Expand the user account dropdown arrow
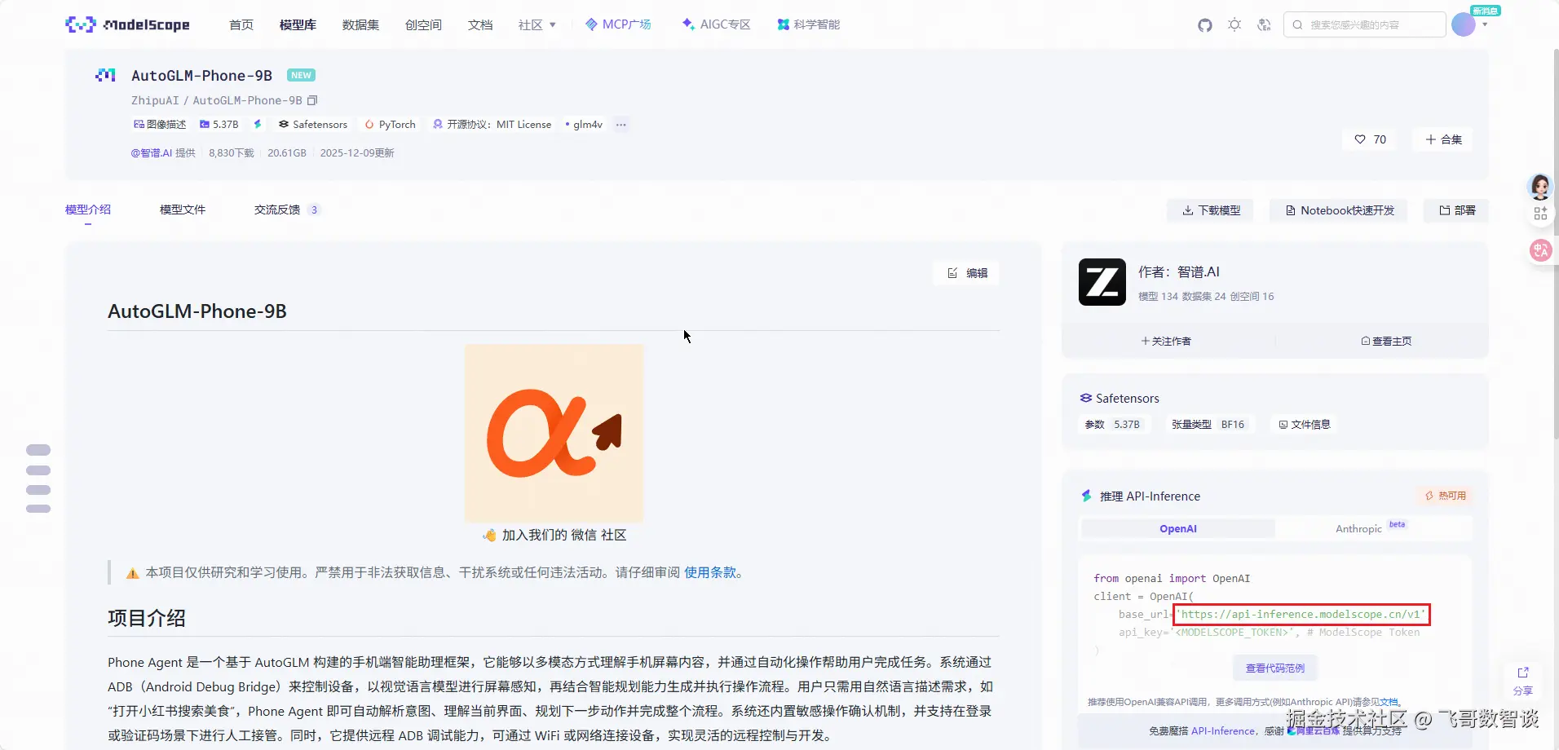The image size is (1559, 750). (x=1485, y=24)
